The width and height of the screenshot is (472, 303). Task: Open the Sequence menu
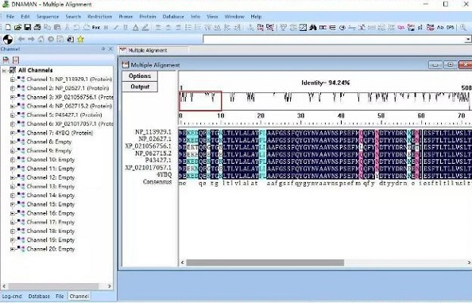(x=48, y=17)
